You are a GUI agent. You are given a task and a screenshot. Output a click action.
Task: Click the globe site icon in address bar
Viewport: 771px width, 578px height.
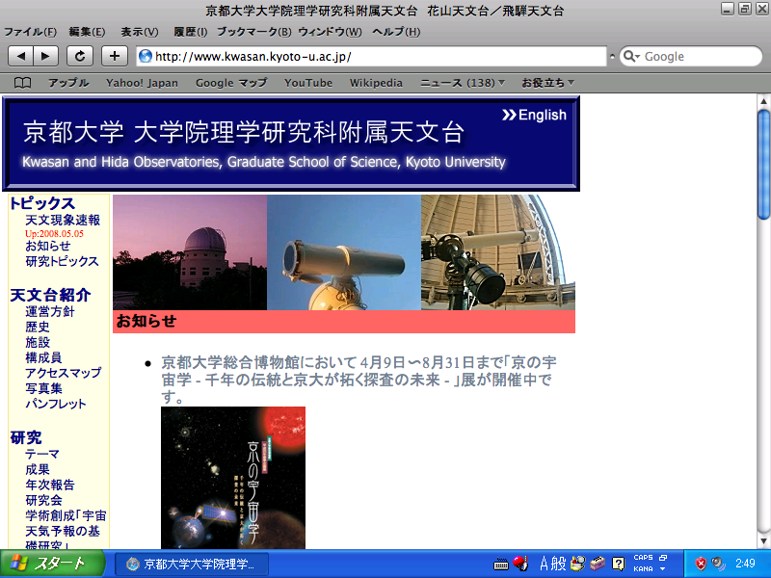(x=146, y=56)
